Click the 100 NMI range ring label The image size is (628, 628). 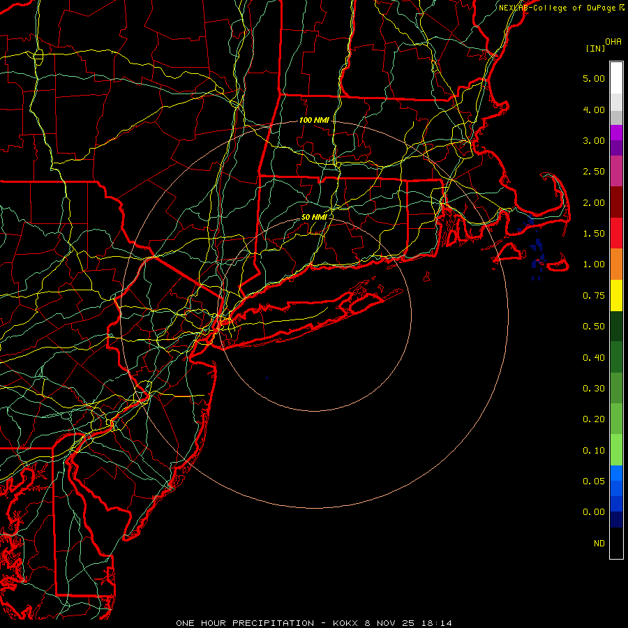(x=314, y=120)
